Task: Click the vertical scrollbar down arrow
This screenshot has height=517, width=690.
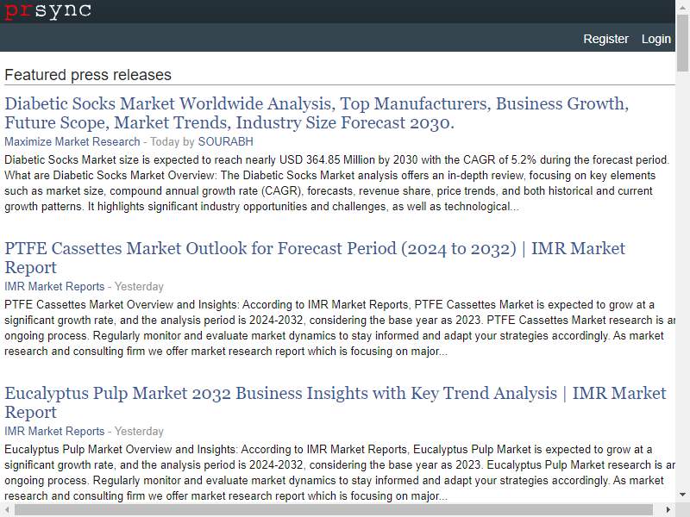Action: (x=682, y=495)
